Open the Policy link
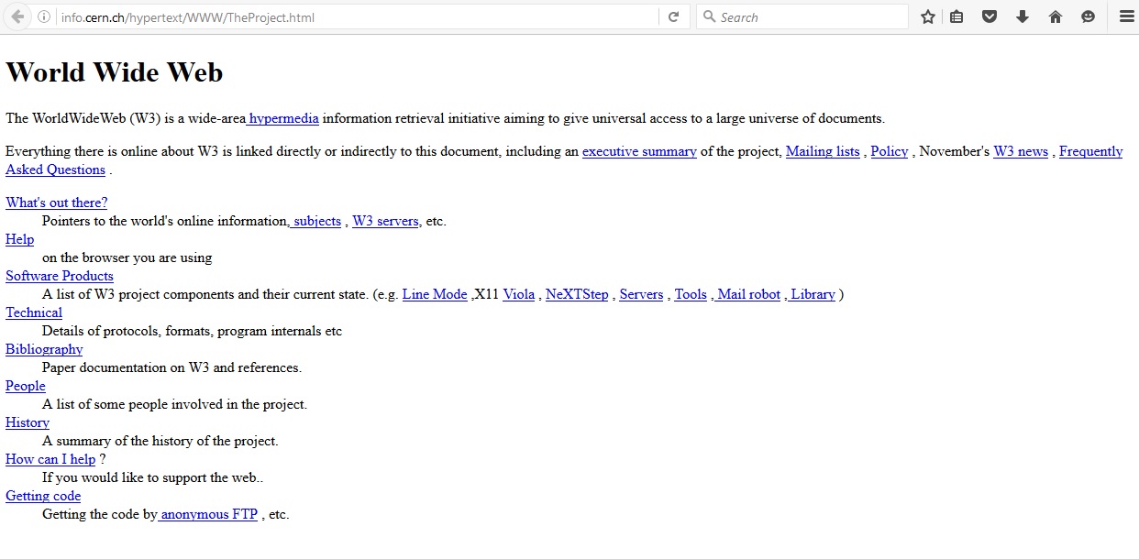This screenshot has width=1139, height=559. [889, 151]
